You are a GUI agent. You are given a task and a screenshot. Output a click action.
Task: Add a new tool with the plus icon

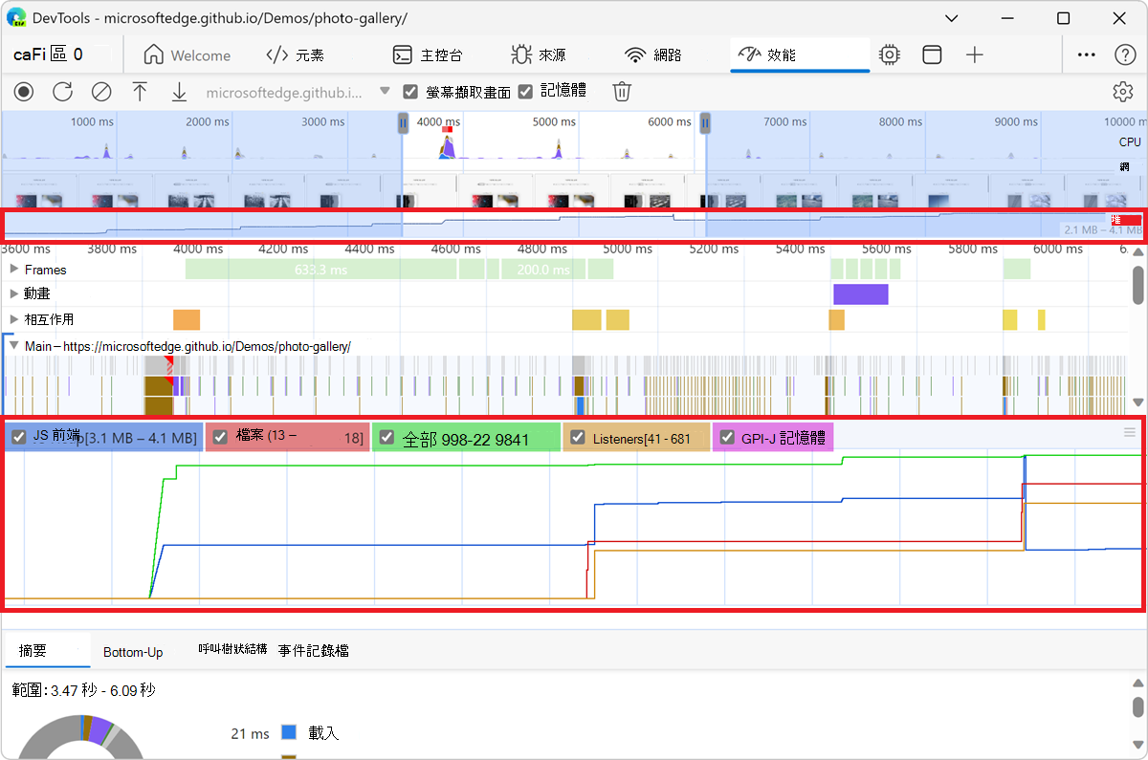tap(974, 55)
